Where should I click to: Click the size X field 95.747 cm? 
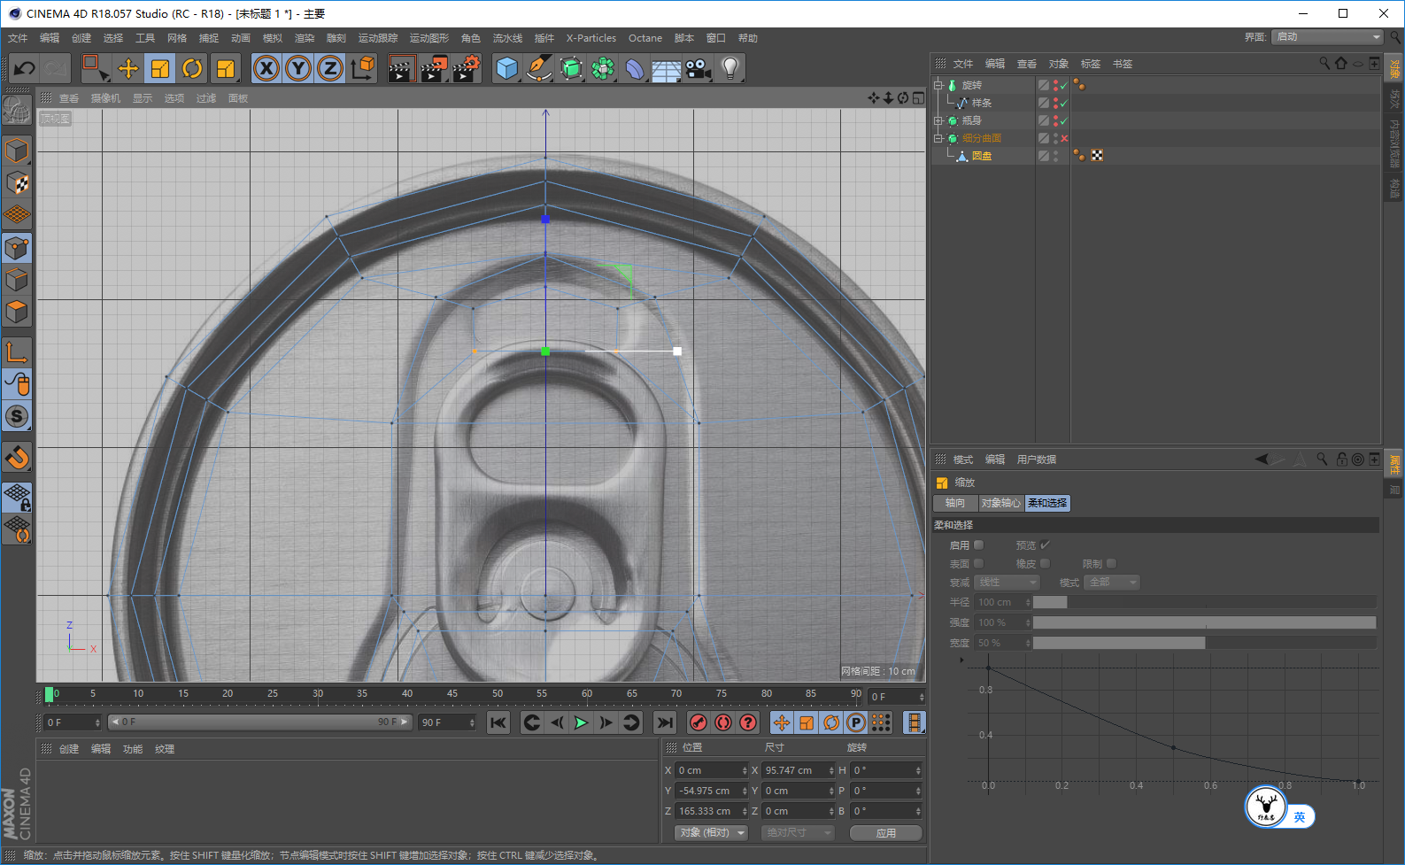tap(799, 770)
